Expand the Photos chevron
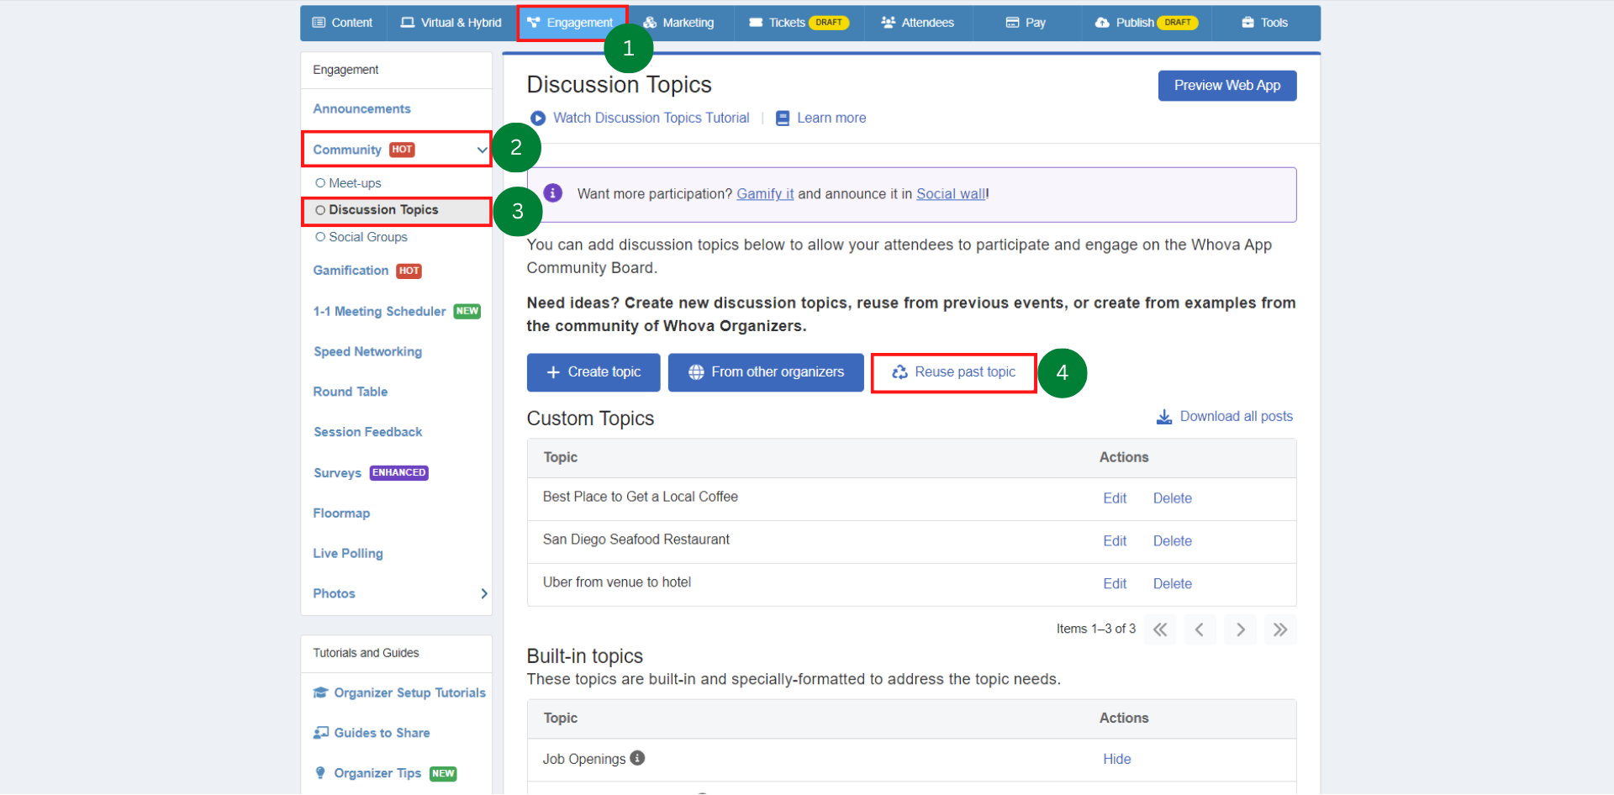This screenshot has height=795, width=1614. [x=484, y=594]
